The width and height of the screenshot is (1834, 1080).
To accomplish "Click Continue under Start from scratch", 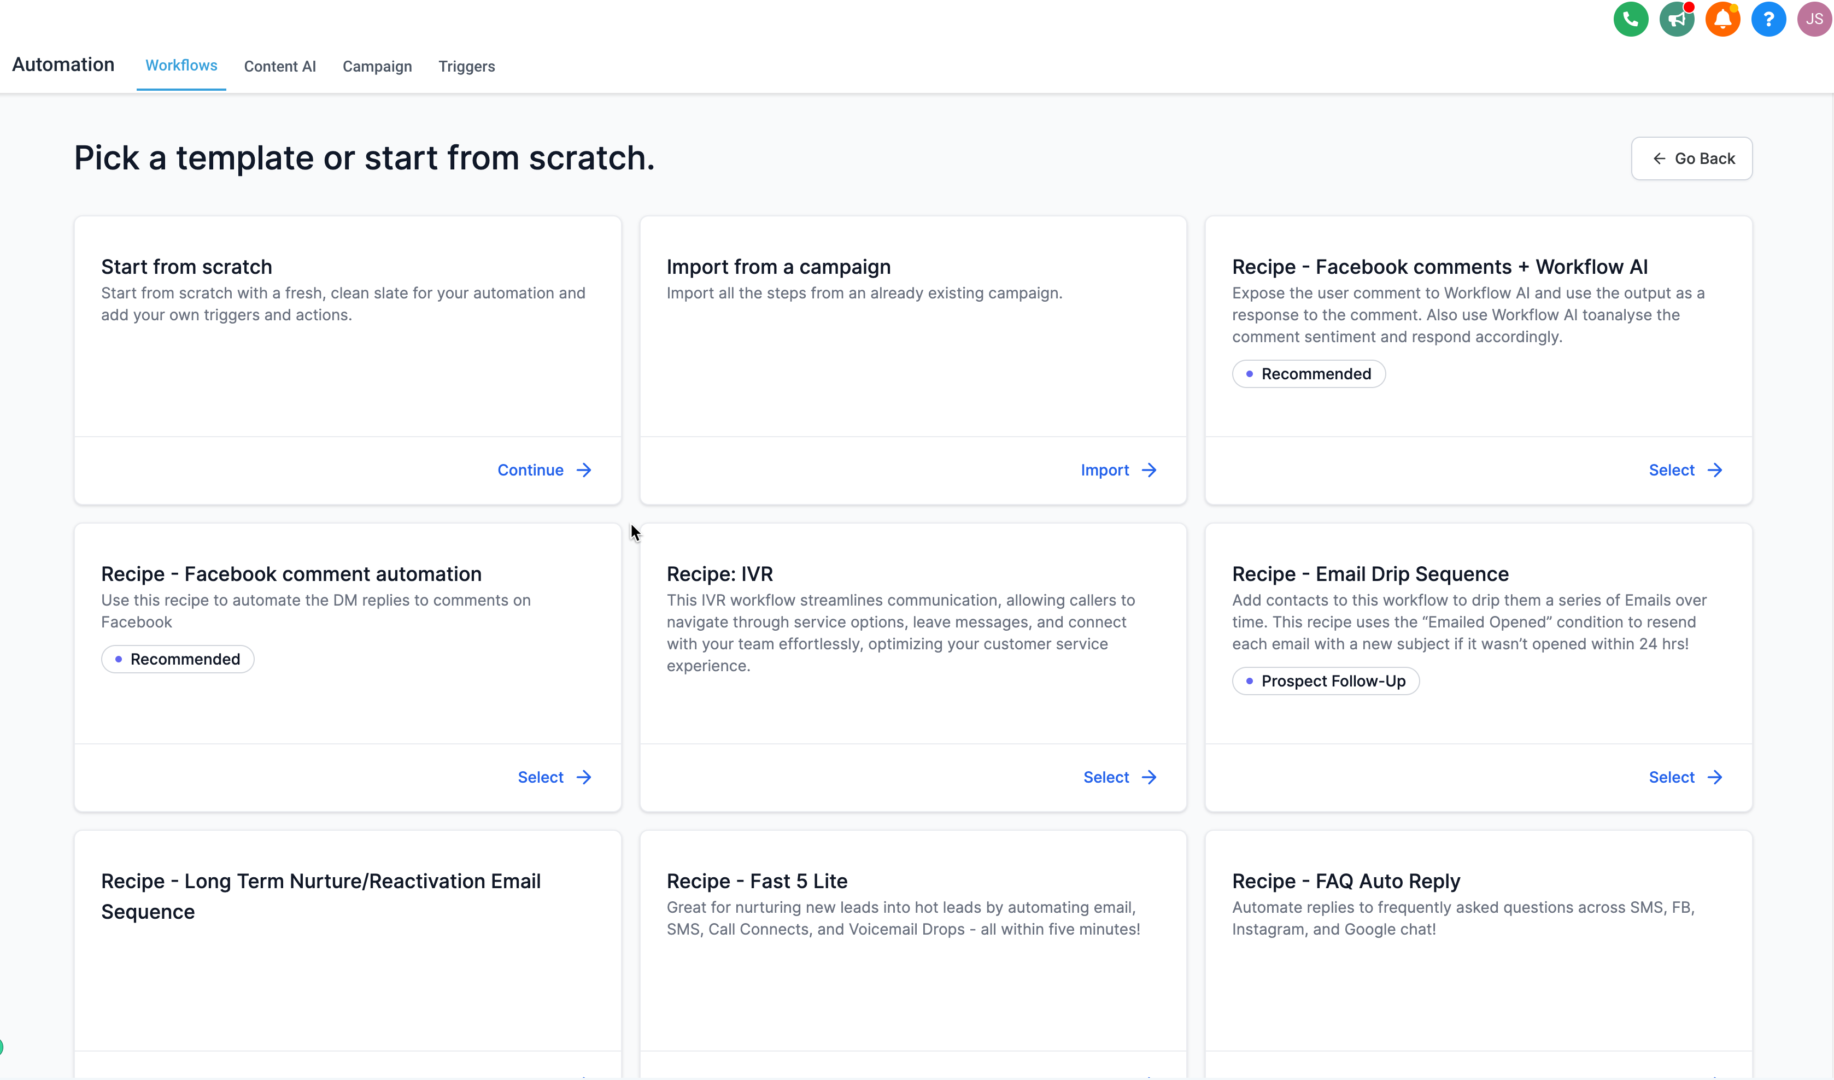I will pyautogui.click(x=531, y=470).
